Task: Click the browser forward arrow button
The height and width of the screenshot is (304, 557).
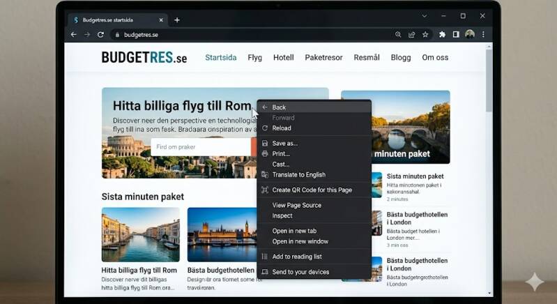Action: click(x=87, y=34)
